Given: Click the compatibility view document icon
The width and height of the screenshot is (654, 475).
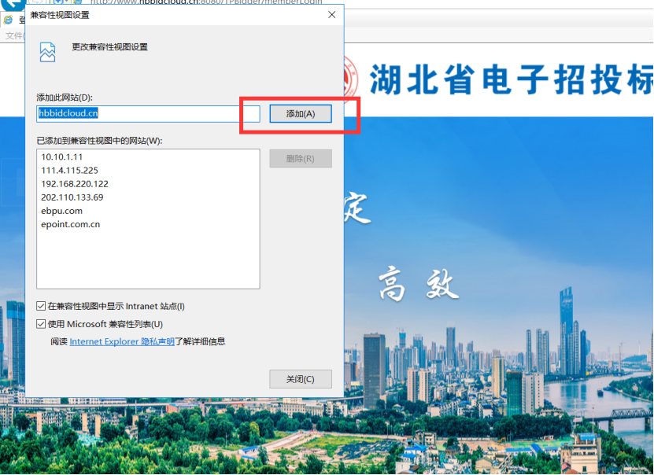Looking at the screenshot, I should point(48,51).
